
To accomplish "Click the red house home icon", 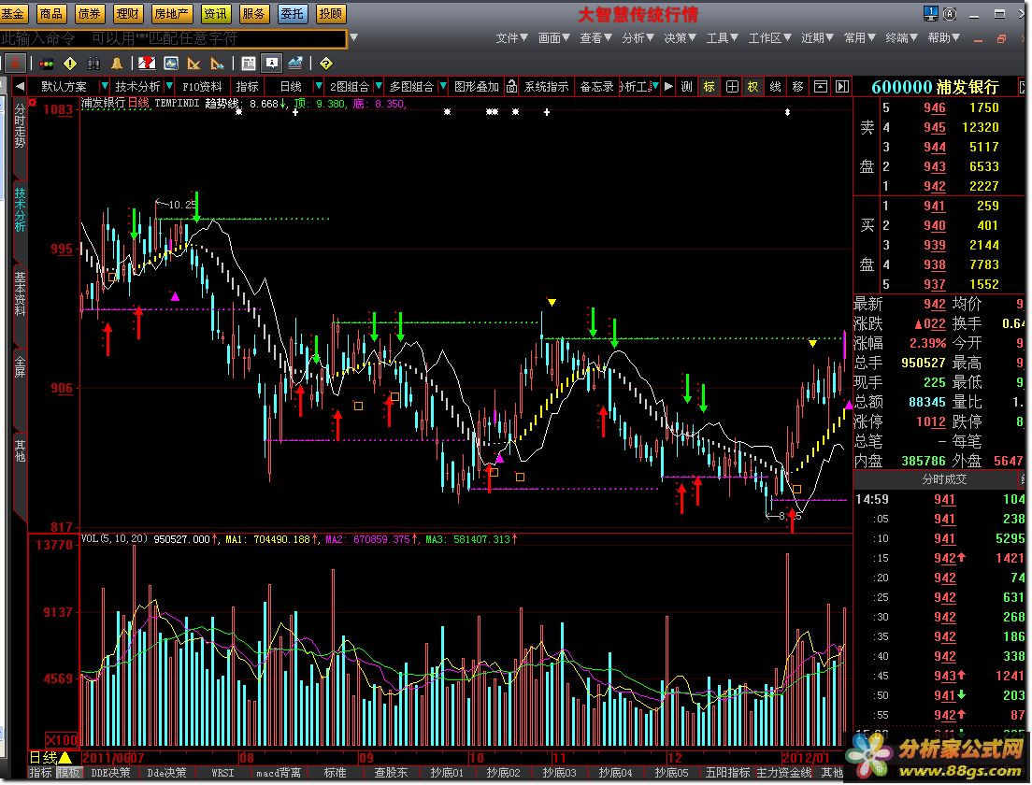I will point(15,64).
